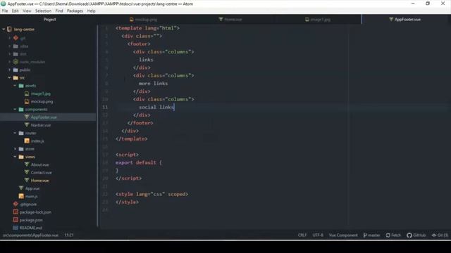Click the book icon beside README.md
Image resolution: width=451 pixels, height=253 pixels.
click(16, 228)
